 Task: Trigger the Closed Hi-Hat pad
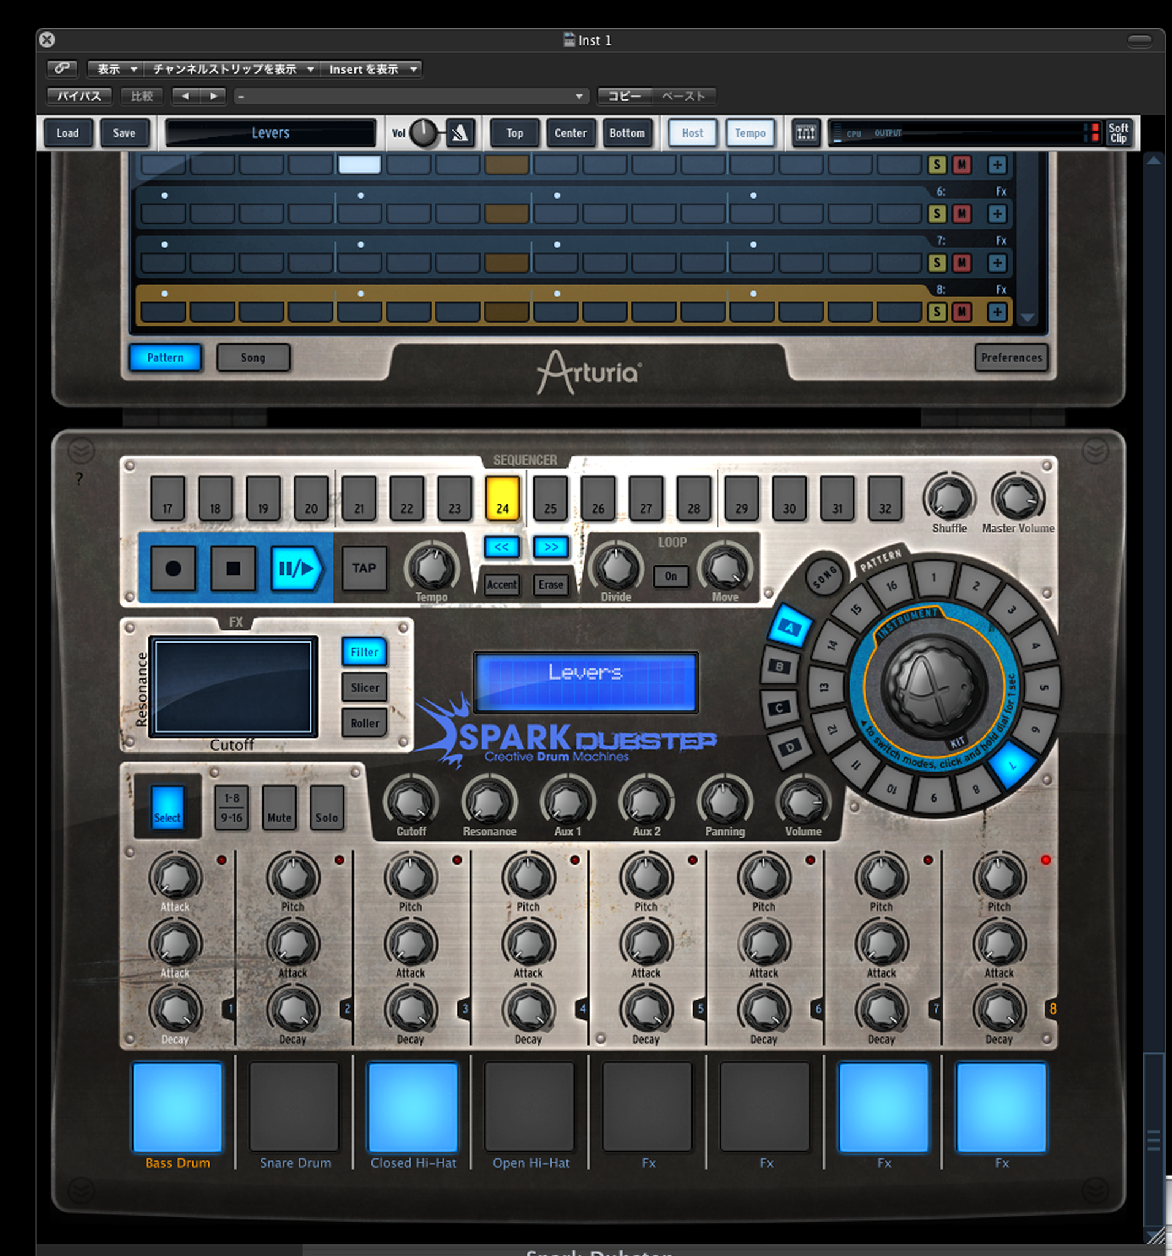[x=413, y=1108]
